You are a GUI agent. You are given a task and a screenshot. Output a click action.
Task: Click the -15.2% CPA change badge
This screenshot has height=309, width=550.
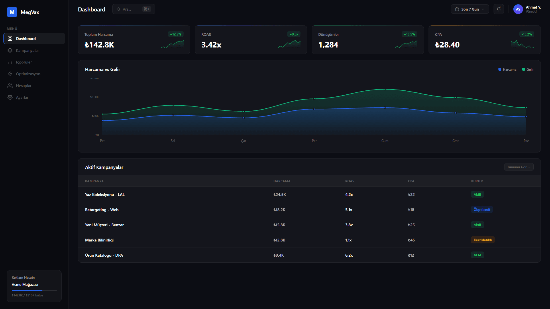point(527,34)
